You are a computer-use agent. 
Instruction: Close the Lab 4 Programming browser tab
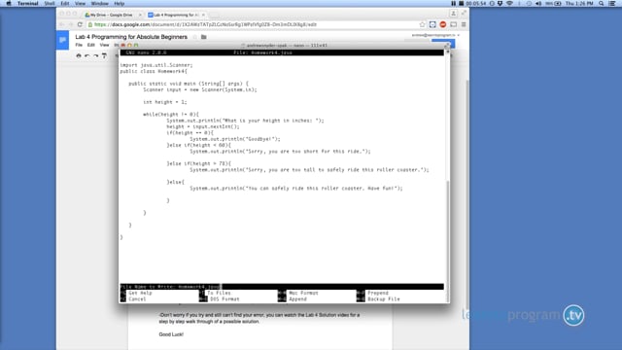[203, 15]
